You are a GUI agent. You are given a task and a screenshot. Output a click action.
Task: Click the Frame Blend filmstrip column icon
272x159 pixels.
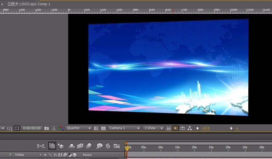coord(60,154)
